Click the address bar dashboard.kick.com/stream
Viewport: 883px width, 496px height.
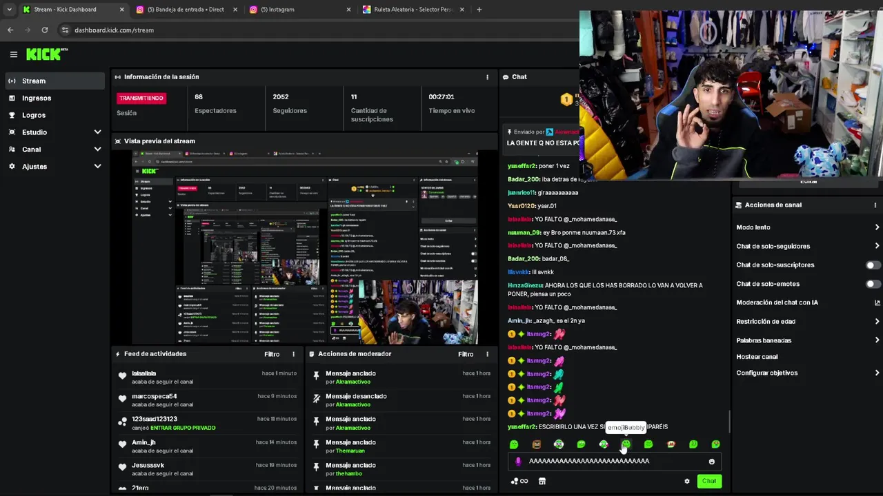click(114, 30)
